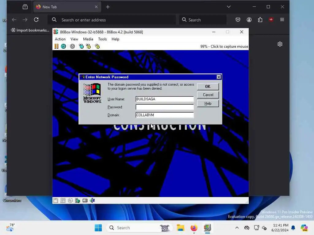
Task: Click the gray ACPI shutdown power icon
Action: tap(72, 47)
